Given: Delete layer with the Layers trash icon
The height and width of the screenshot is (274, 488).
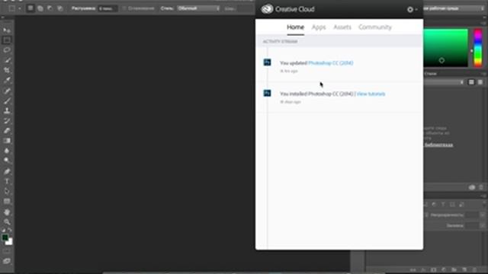Looking at the screenshot, I should pyautogui.click(x=474, y=269).
